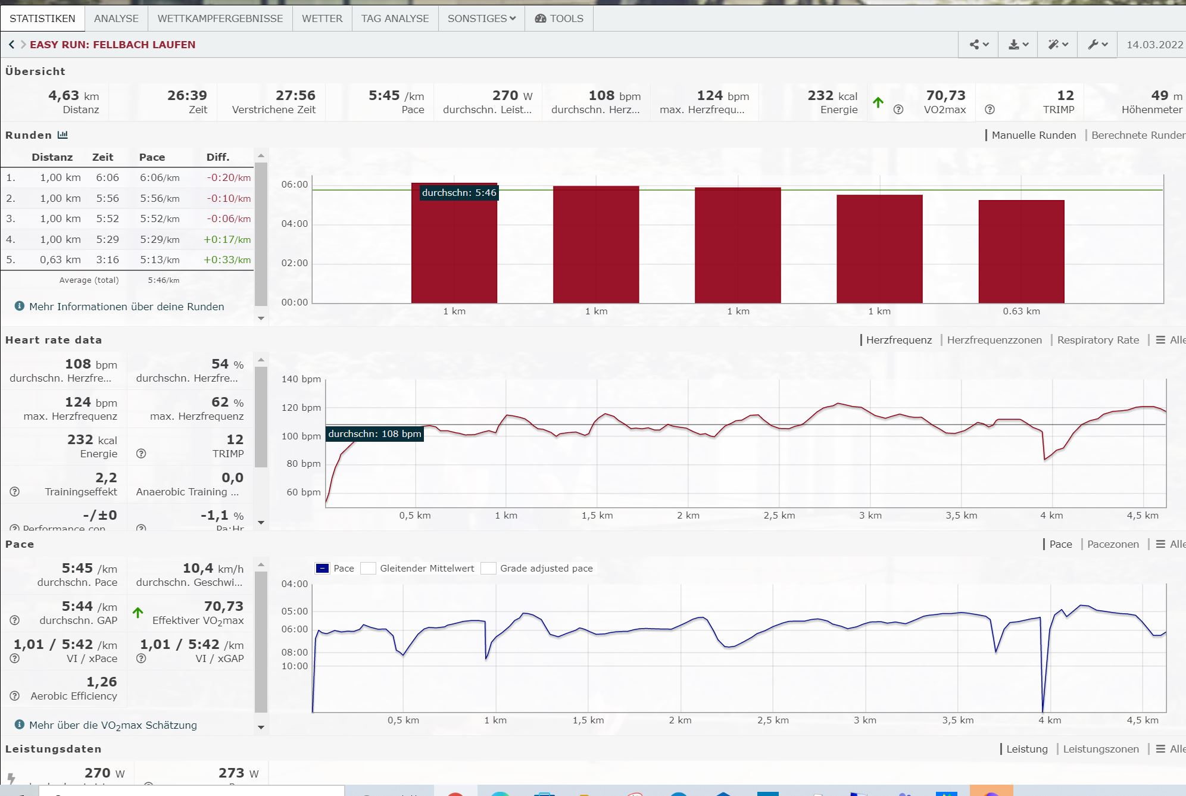Viewport: 1186px width, 796px height.
Task: Click help icon beside Aerobic Efficiency
Action: point(15,696)
